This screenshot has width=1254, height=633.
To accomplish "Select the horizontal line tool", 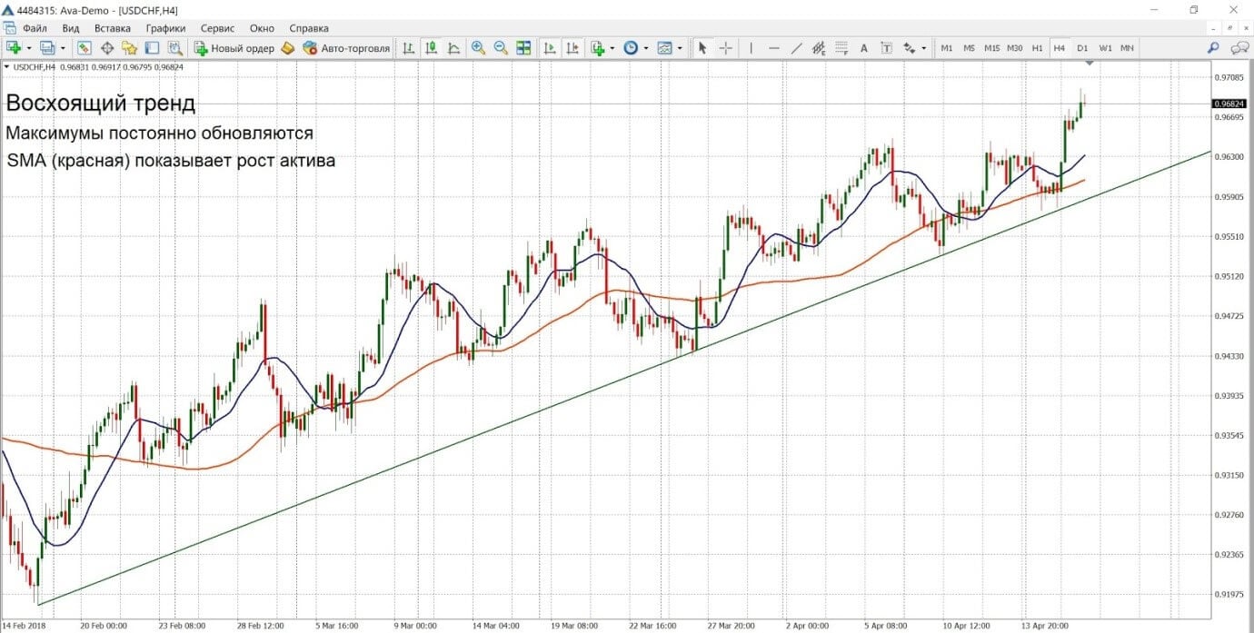I will [x=774, y=48].
